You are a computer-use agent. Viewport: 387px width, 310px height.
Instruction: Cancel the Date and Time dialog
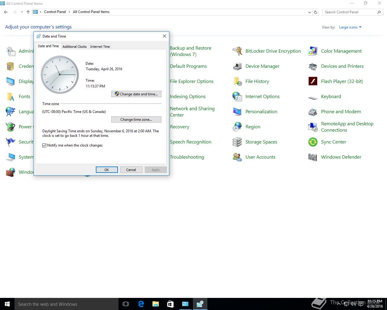click(x=131, y=170)
